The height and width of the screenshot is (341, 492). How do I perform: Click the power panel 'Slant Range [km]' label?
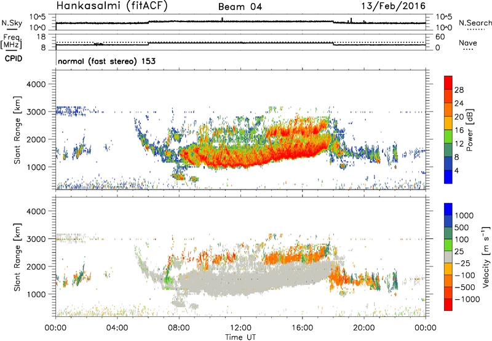pos(17,130)
